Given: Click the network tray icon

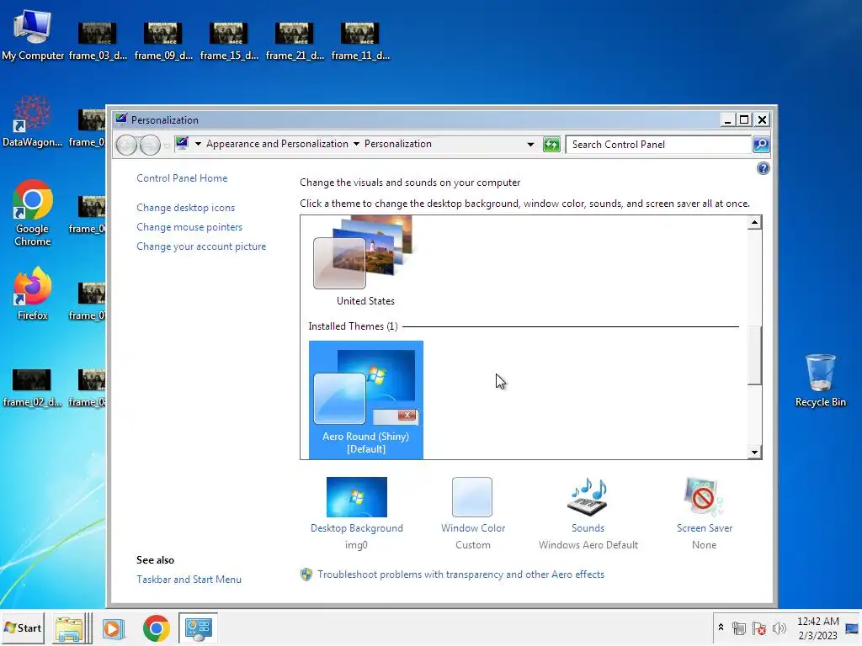Looking at the screenshot, I should [x=739, y=628].
